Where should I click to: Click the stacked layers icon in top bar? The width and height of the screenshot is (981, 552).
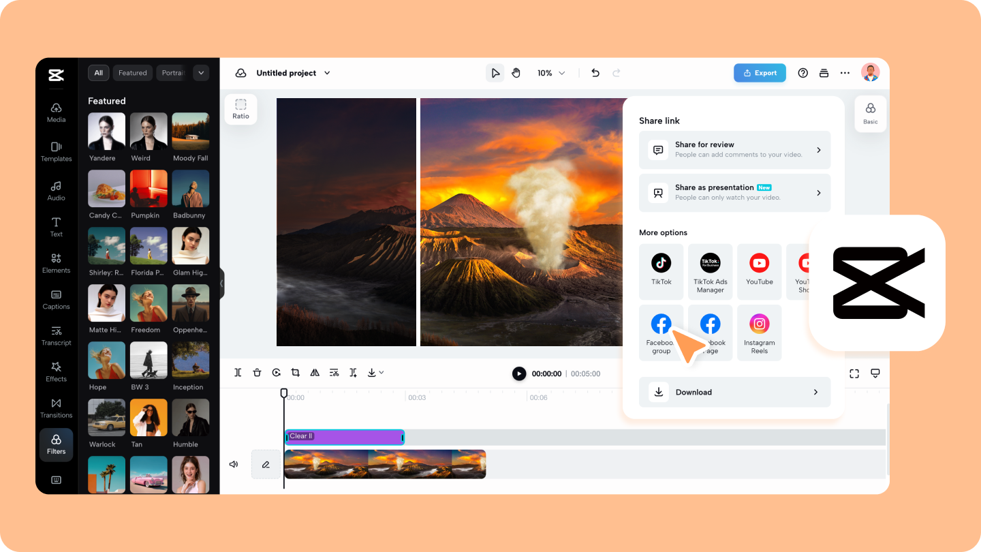pyautogui.click(x=824, y=73)
